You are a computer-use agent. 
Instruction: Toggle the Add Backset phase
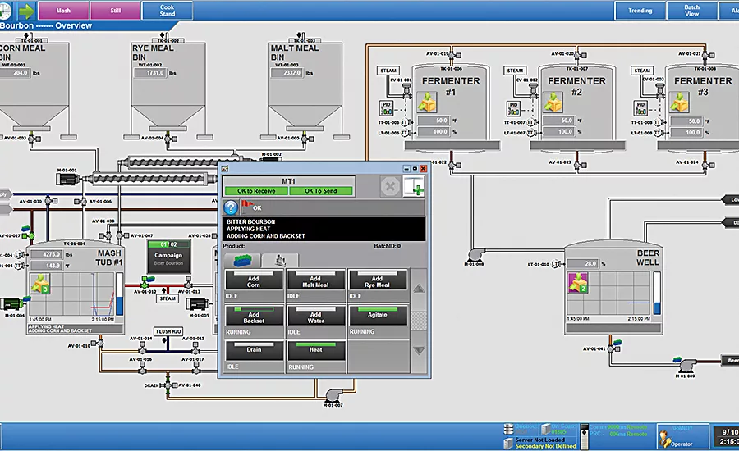coord(254,315)
